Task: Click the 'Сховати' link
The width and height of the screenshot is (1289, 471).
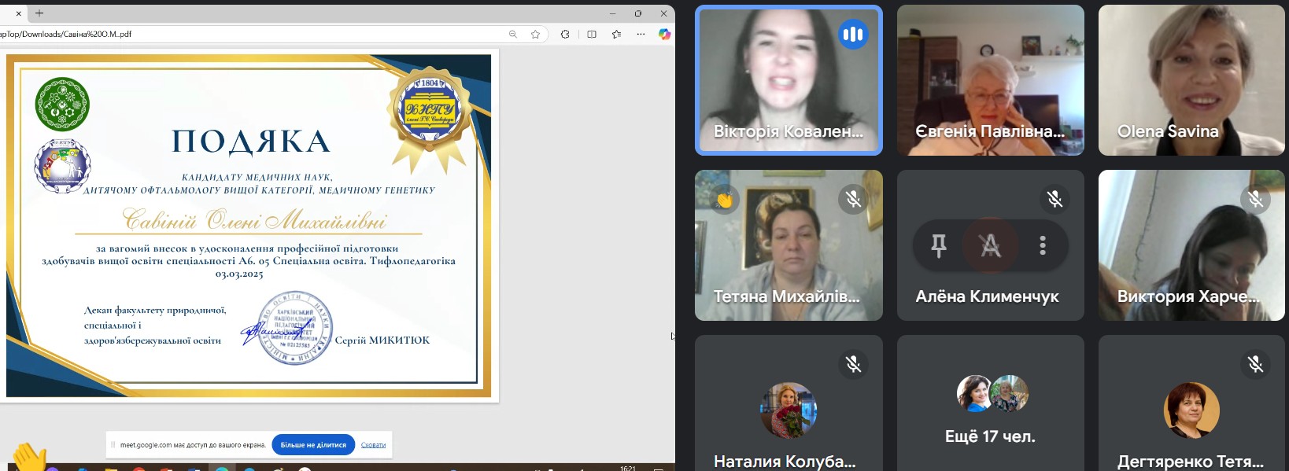Action: (373, 445)
